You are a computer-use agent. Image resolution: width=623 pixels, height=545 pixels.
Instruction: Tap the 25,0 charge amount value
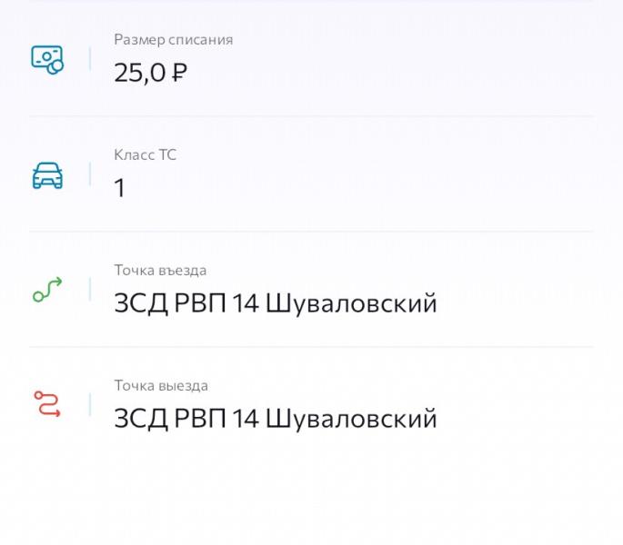(139, 73)
